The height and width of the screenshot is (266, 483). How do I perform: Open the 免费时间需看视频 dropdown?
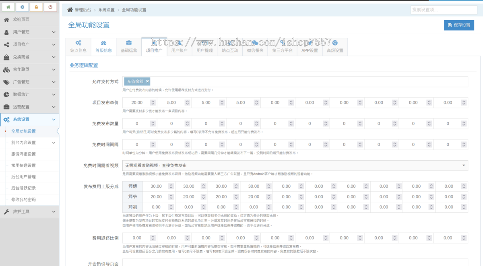(x=295, y=165)
